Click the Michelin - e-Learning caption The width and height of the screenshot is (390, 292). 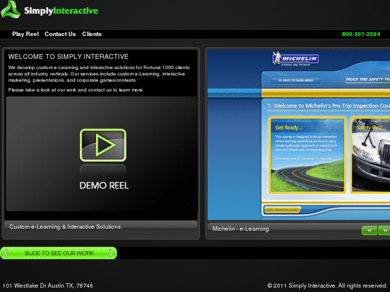(240, 229)
